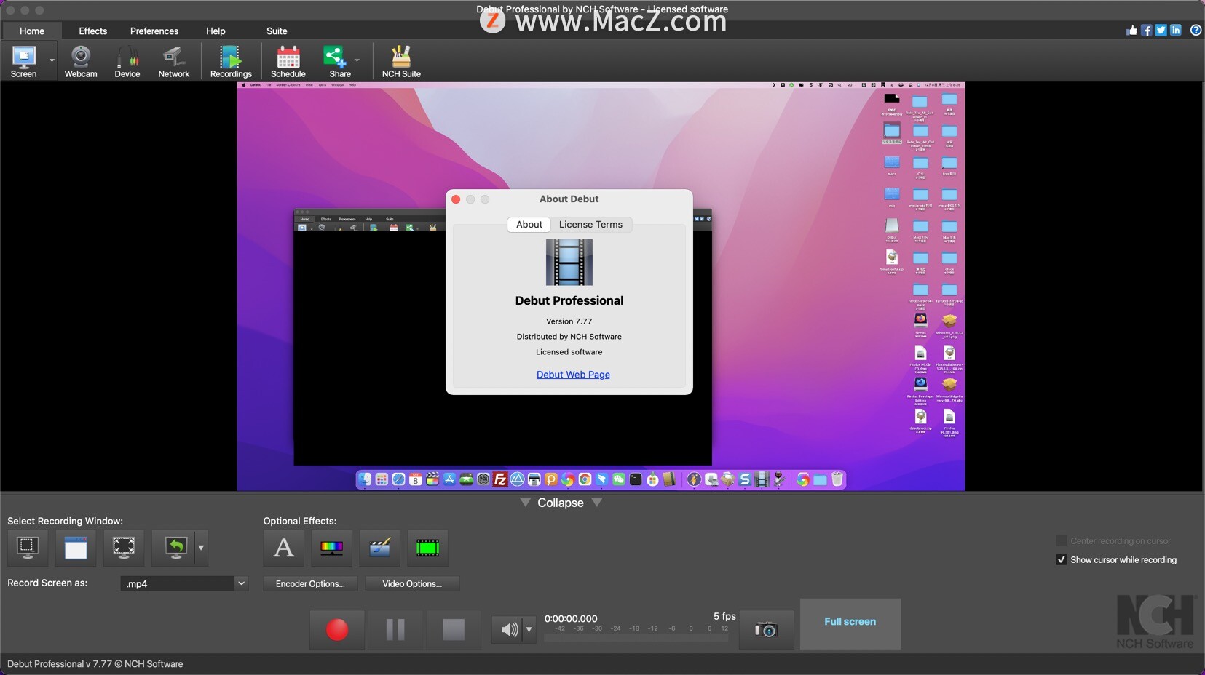The height and width of the screenshot is (675, 1205).
Task: Open the green screen effect
Action: 427,547
